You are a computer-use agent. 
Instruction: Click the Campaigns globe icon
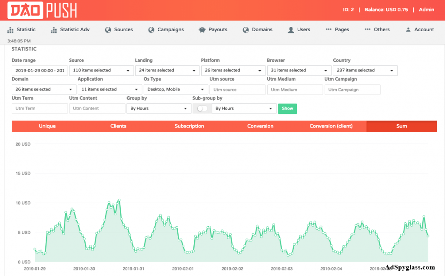151,30
